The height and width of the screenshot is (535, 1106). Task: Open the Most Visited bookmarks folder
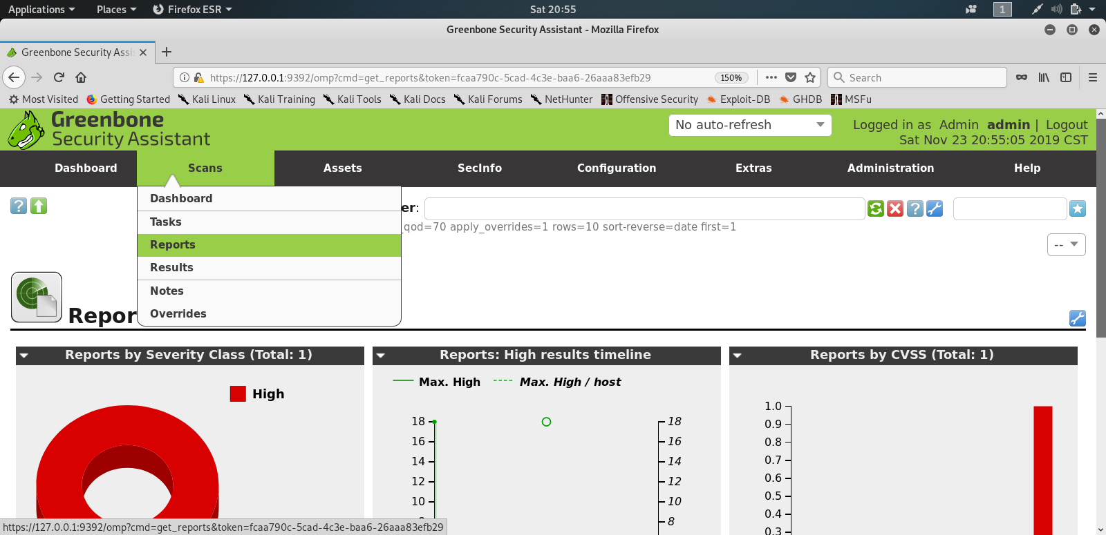43,99
